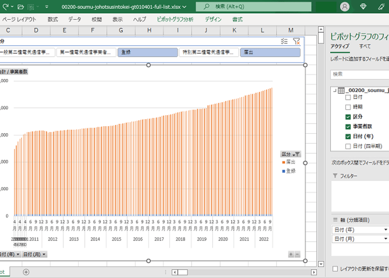This screenshot has width=389, height=278.
Task: Click the horizontal scrollbar thumb
Action: [x=183, y=272]
